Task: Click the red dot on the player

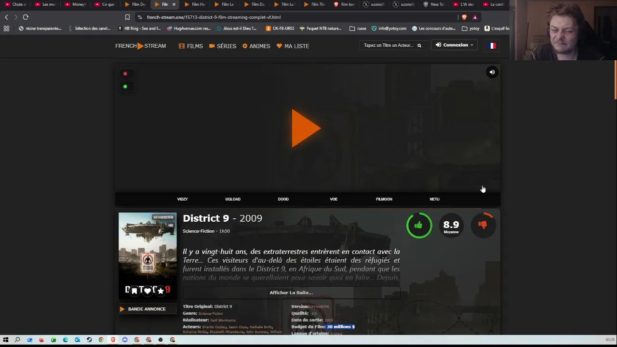Action: pos(125,74)
